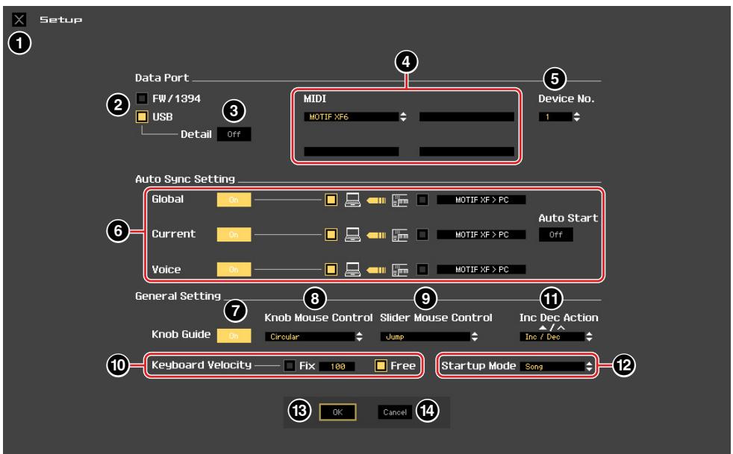Toggle the Auto Start Off button
Screen dimensions: 733x454
(x=556, y=235)
